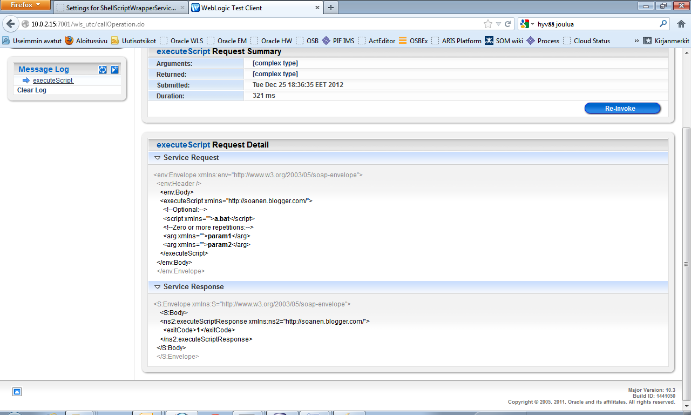Click the Returned [complex type] value
Viewport: 691px width, 415px height.
coord(275,74)
